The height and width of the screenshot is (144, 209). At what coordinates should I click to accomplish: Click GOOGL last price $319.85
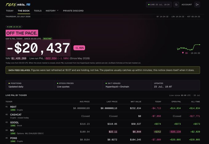[112, 124]
